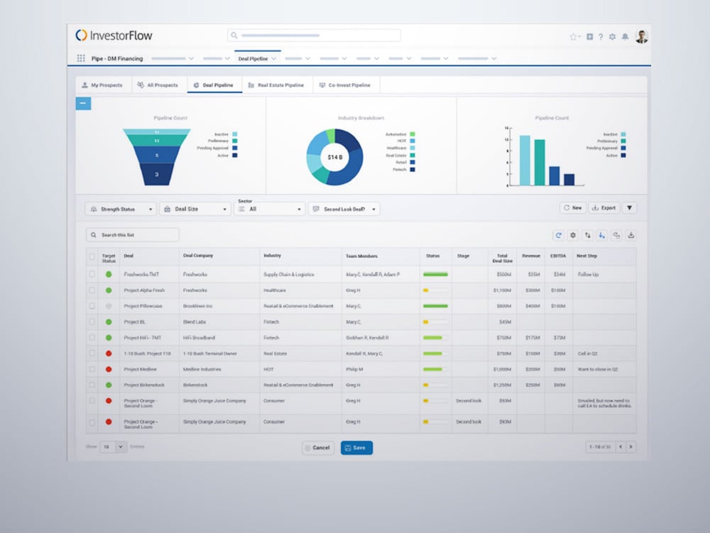Click the status progress bar for Project Alpha Fresh
The image size is (710, 533).
(x=435, y=290)
